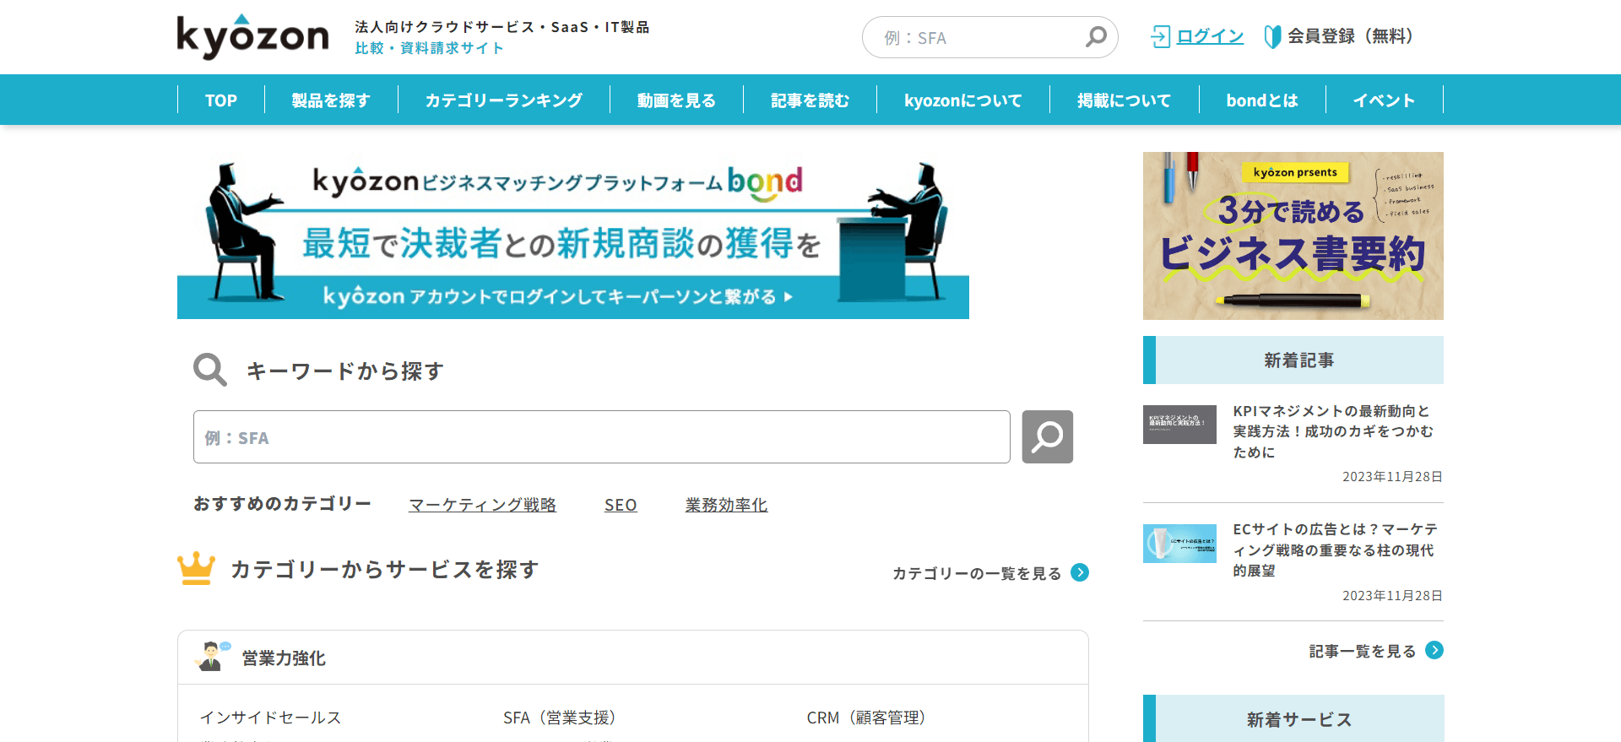
Task: Select 業務効率化 recommended category
Action: click(x=726, y=505)
